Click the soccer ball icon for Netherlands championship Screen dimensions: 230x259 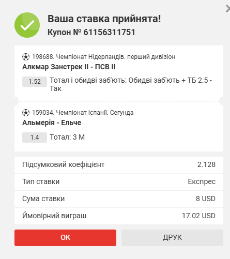[x=26, y=57]
